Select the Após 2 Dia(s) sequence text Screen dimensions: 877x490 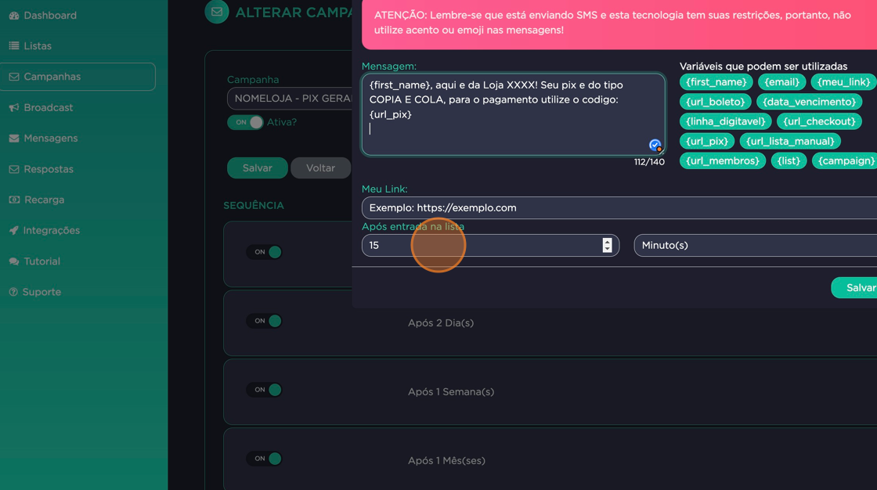pyautogui.click(x=441, y=322)
